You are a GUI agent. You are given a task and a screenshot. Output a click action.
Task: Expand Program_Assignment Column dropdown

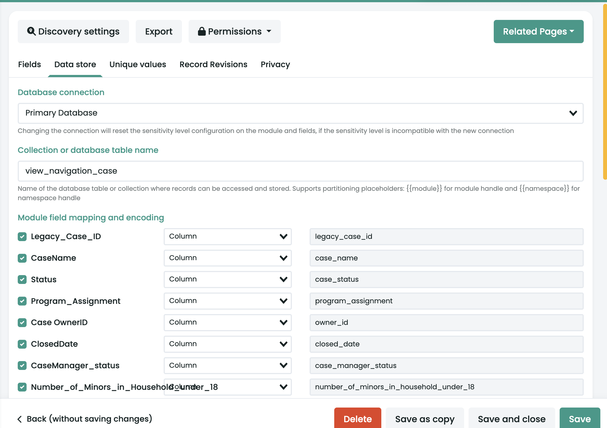[x=228, y=301]
